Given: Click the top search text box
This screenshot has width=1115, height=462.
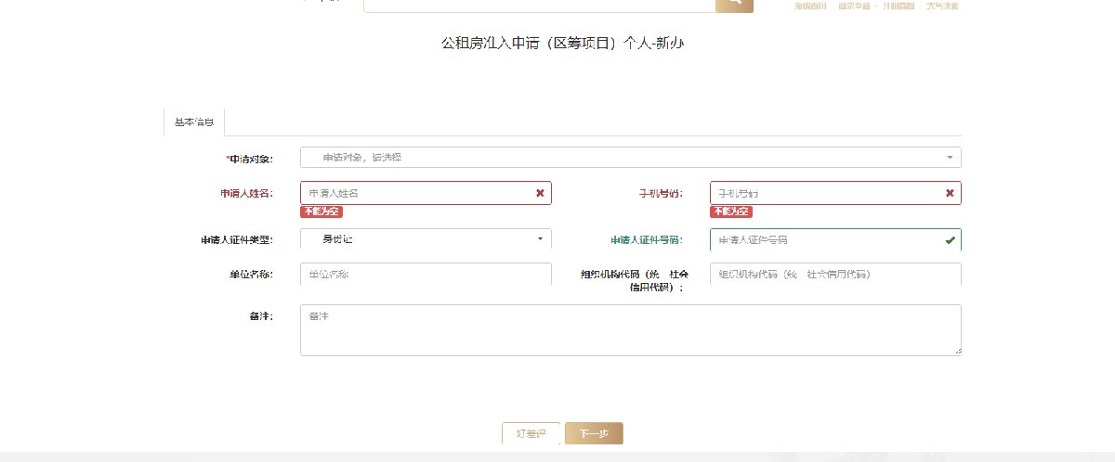Looking at the screenshot, I should 539,5.
